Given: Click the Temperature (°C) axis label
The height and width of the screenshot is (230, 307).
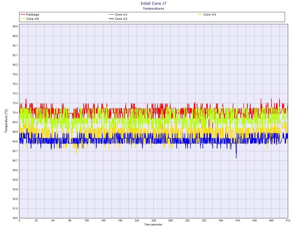Looking at the screenshot, I should 6,121.
